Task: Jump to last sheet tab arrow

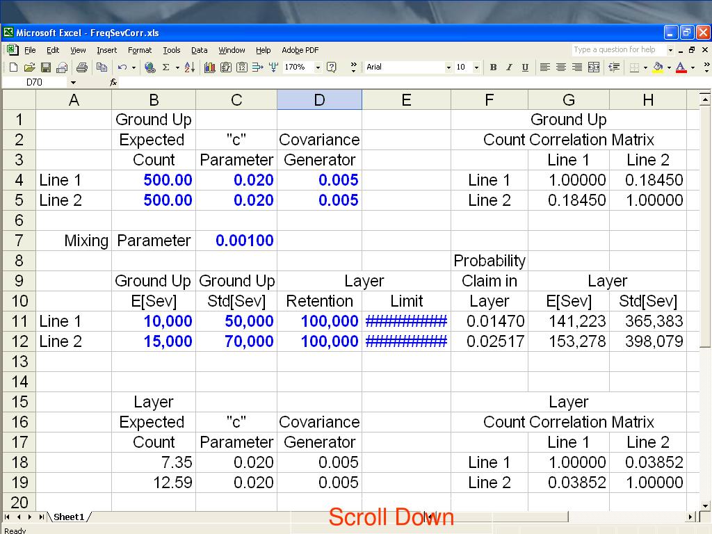Action: point(41,517)
